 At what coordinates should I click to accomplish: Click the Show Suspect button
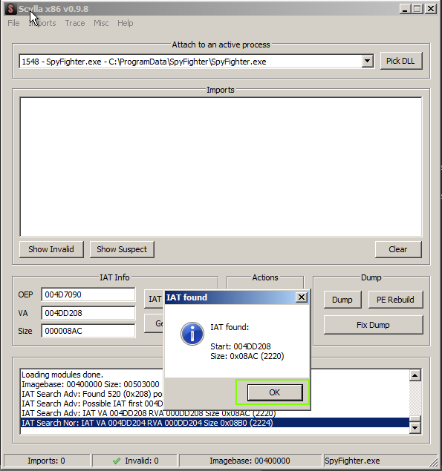tap(122, 249)
